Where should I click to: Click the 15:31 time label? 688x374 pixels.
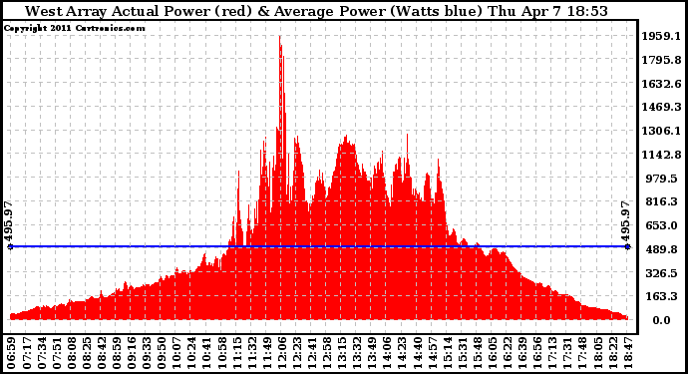point(462,353)
